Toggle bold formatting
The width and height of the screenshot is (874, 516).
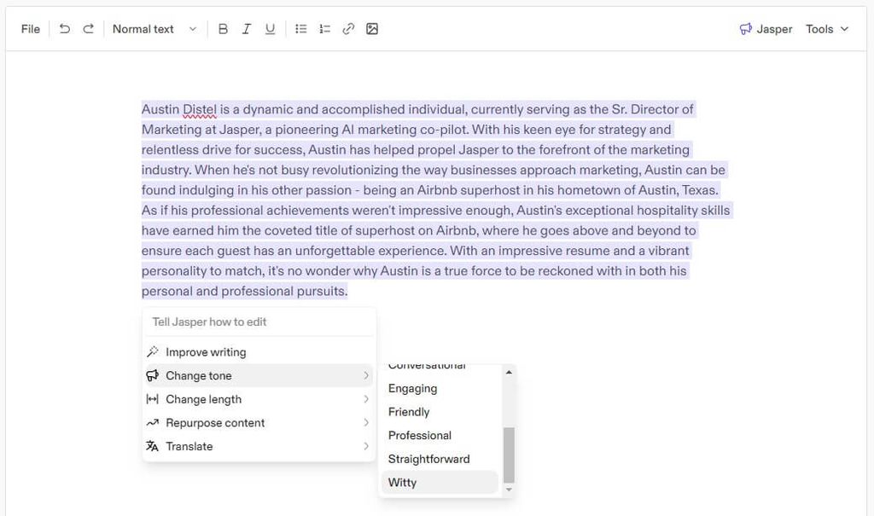pyautogui.click(x=223, y=29)
